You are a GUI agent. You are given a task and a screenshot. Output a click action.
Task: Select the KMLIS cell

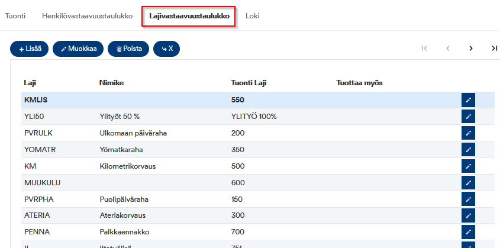pos(36,100)
